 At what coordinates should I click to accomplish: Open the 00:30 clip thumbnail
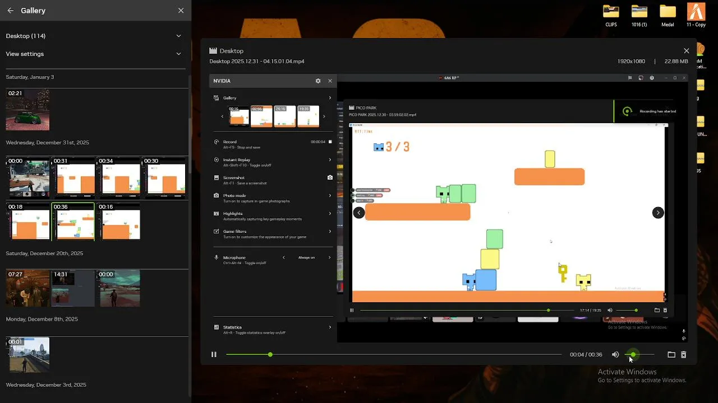[x=164, y=177]
